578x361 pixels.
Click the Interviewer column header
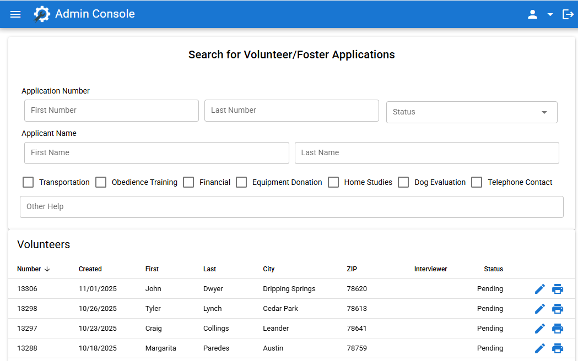click(430, 269)
